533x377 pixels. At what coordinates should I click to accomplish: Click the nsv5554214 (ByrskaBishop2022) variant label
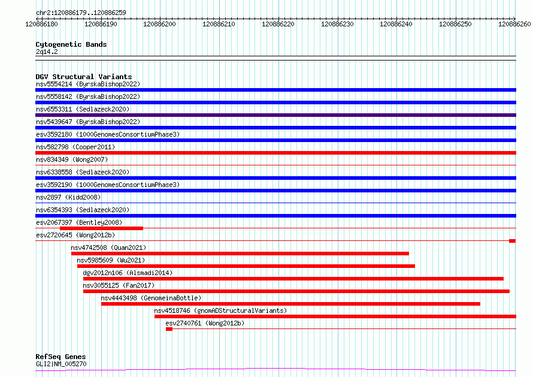[88, 84]
